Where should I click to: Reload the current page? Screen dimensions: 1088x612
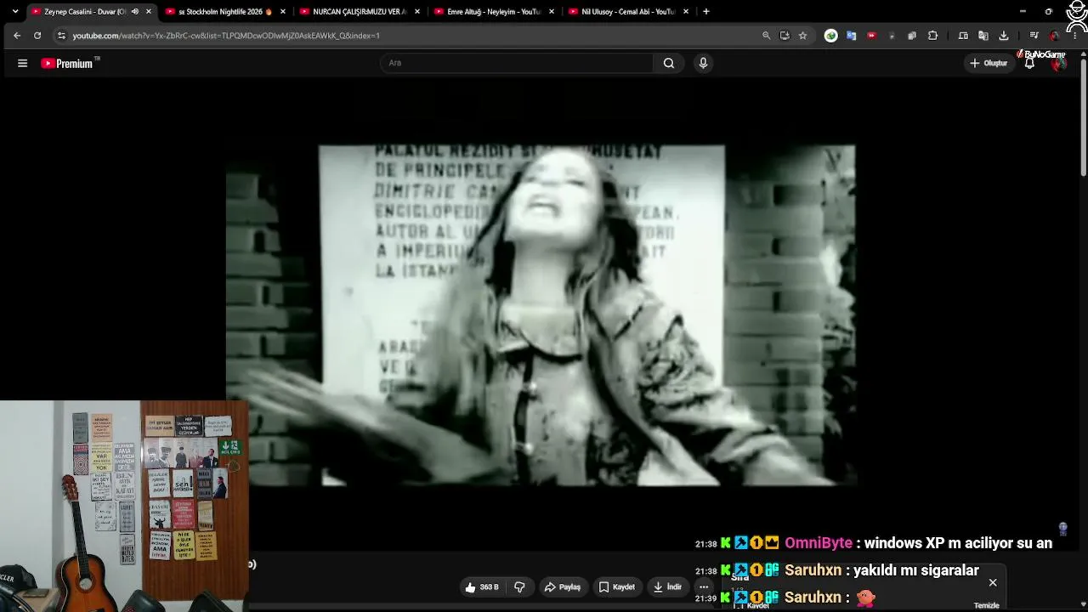[x=37, y=36]
